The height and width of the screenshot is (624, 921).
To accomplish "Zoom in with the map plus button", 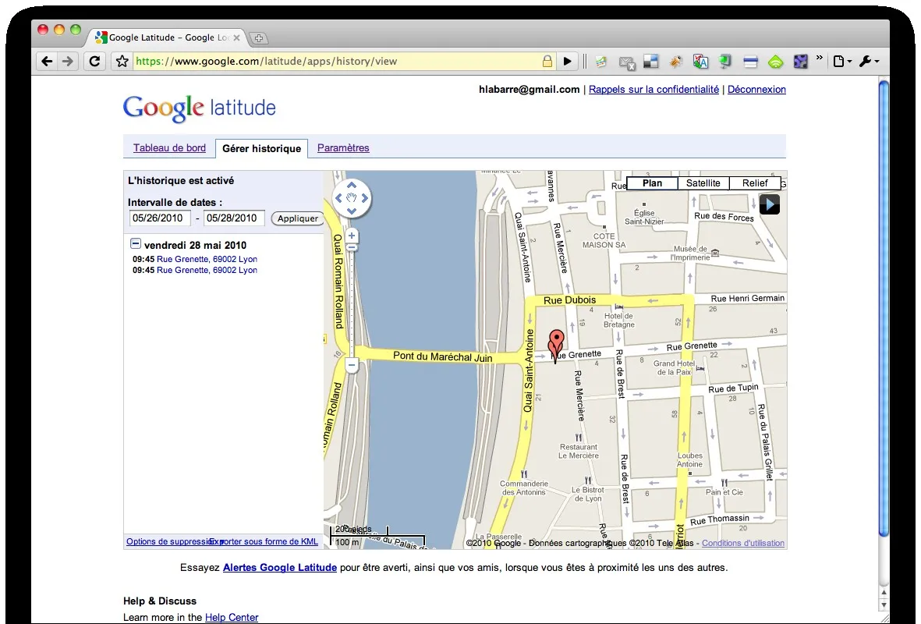I will (x=351, y=236).
